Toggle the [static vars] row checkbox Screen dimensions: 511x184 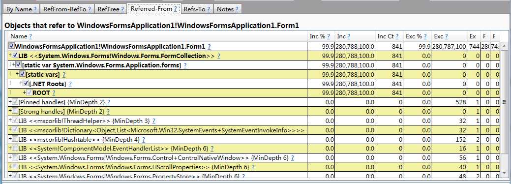coord(22,74)
